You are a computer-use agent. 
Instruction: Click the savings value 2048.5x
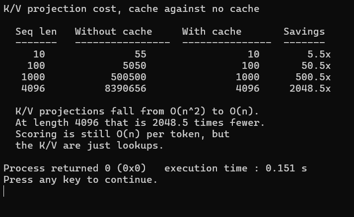[x=310, y=88]
